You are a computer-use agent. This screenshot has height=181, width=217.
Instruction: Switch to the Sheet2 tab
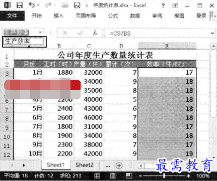coord(85,165)
